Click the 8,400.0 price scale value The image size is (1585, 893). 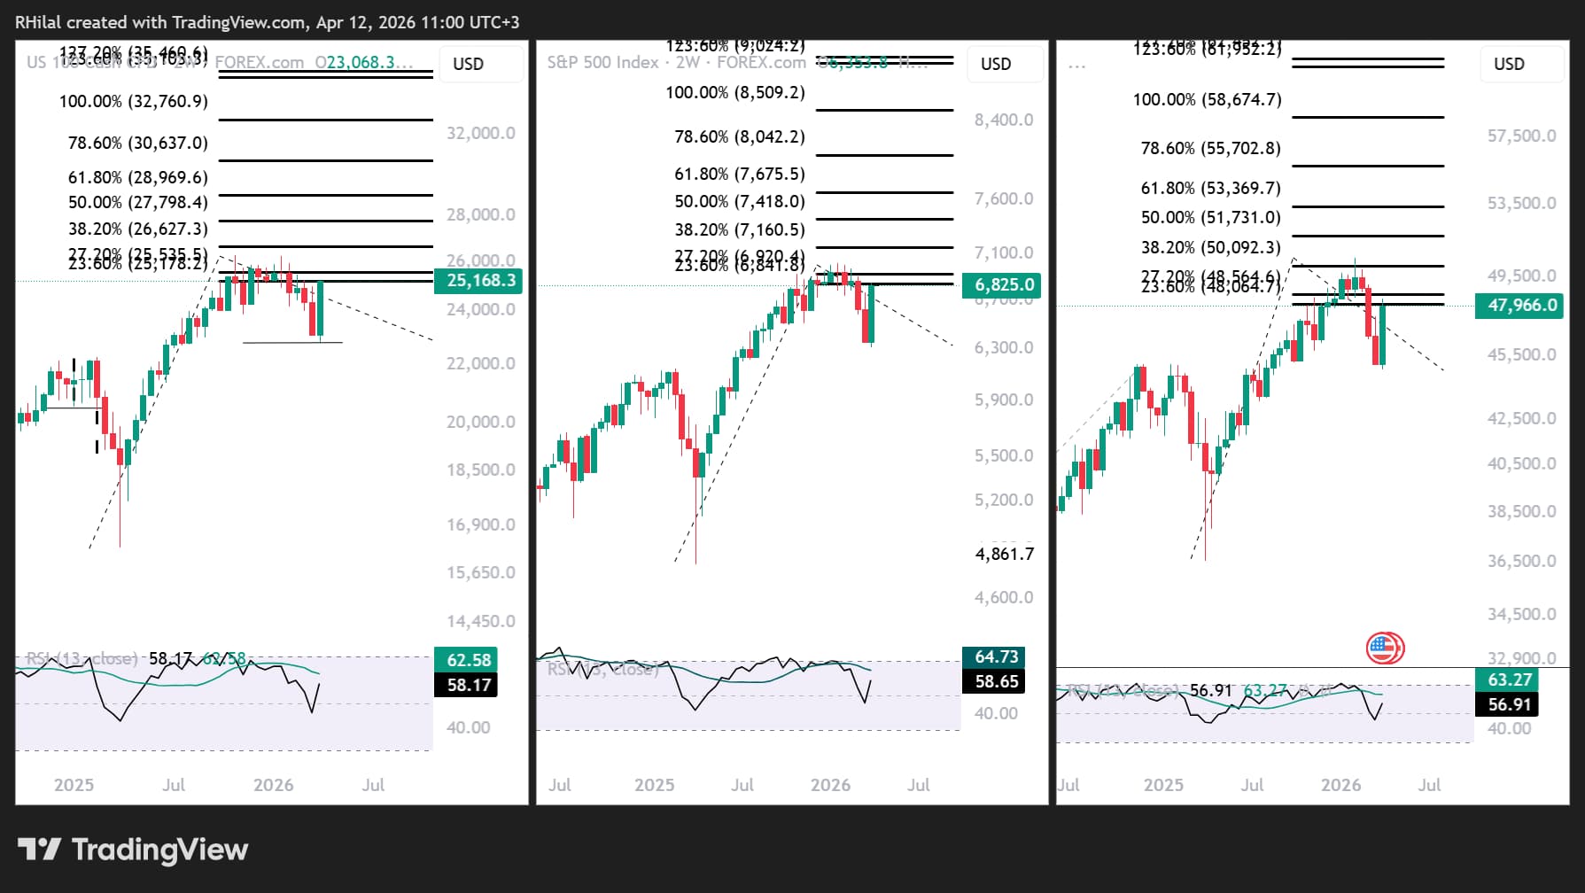1004,120
